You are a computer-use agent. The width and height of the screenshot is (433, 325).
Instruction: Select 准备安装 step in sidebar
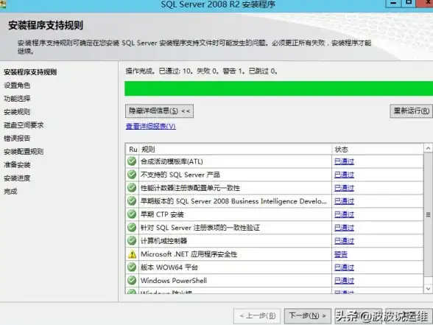point(17,165)
